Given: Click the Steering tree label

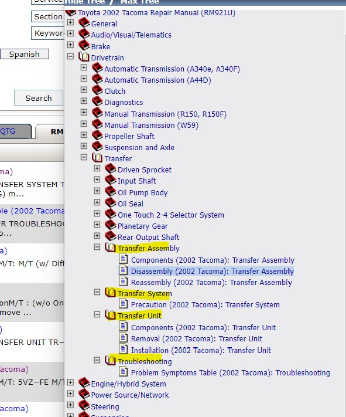Looking at the screenshot, I should (x=105, y=406).
